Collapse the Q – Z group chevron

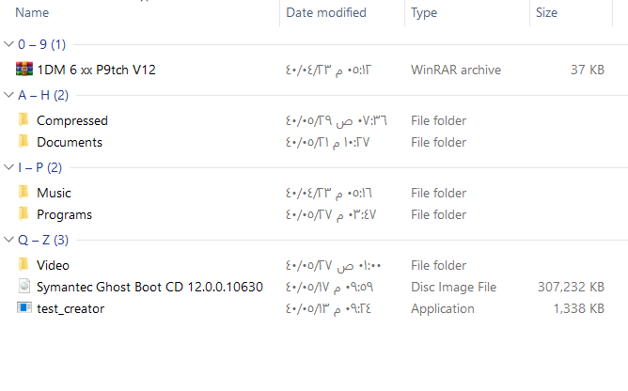point(8,240)
